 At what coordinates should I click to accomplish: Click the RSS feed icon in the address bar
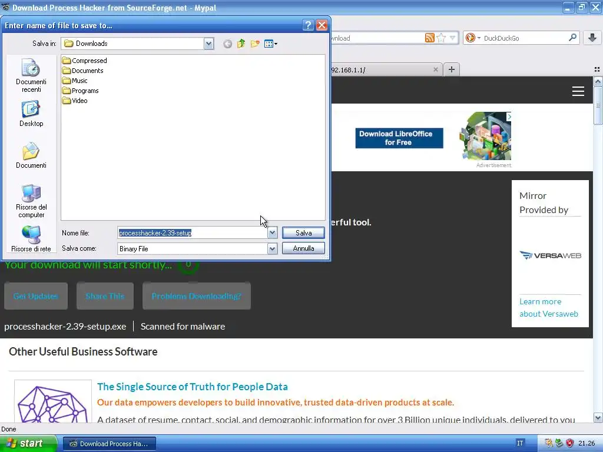[429, 38]
